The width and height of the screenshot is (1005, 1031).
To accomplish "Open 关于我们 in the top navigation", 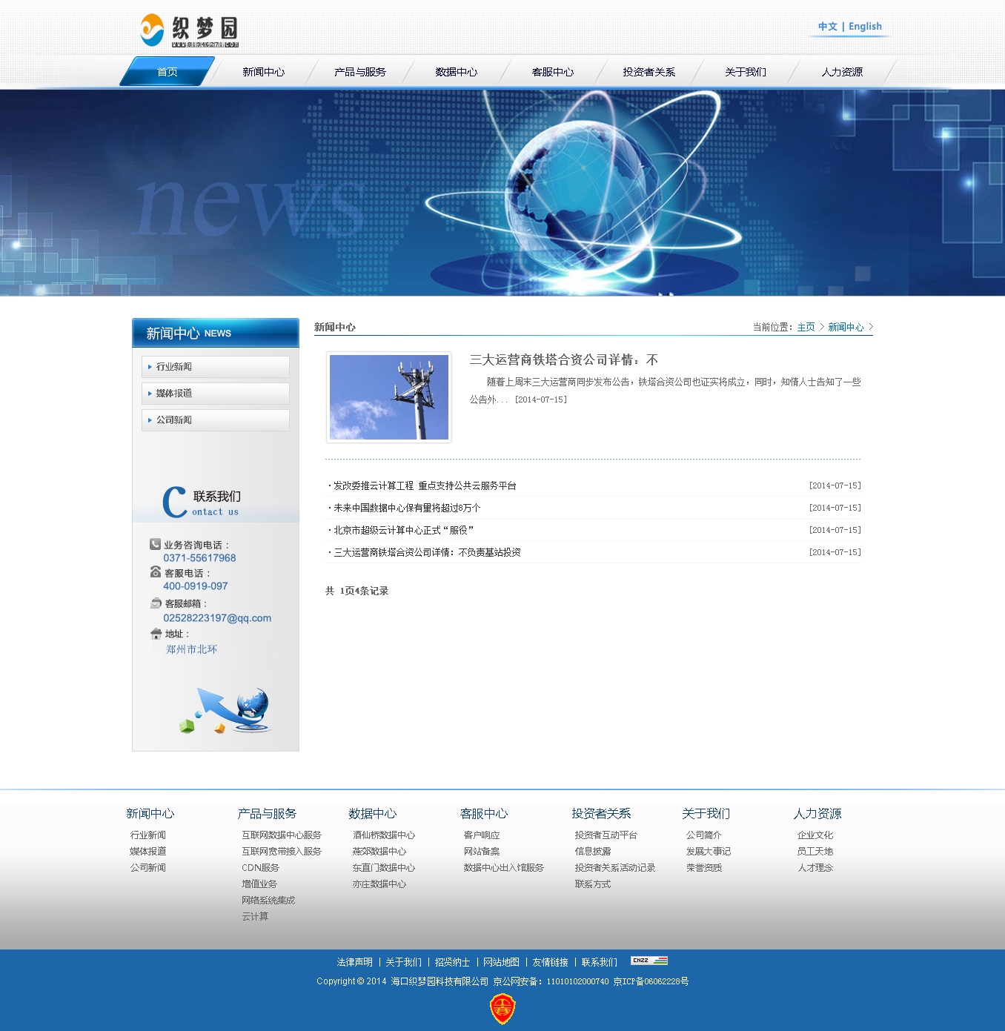I will click(746, 72).
